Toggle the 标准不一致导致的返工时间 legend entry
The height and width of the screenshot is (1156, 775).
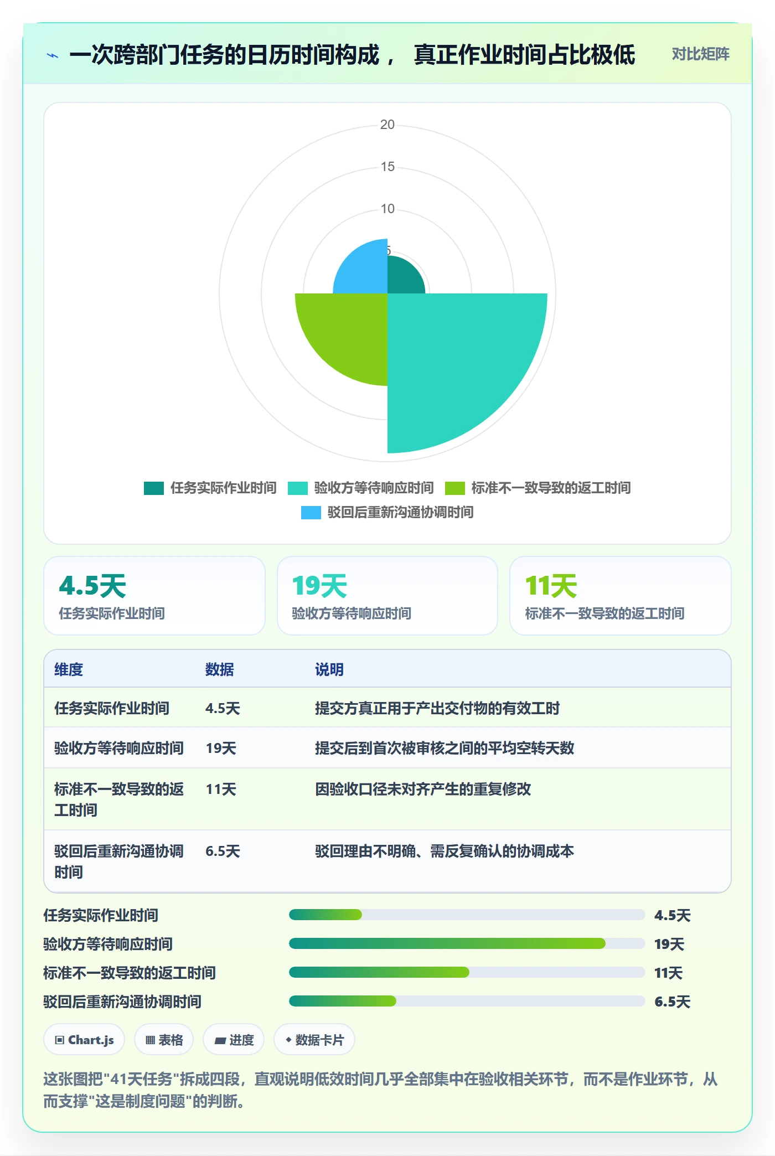click(538, 488)
